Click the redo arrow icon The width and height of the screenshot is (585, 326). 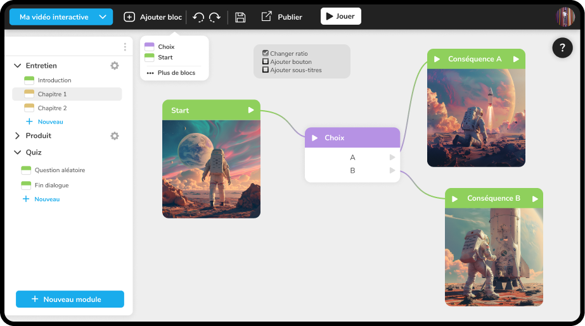point(215,17)
